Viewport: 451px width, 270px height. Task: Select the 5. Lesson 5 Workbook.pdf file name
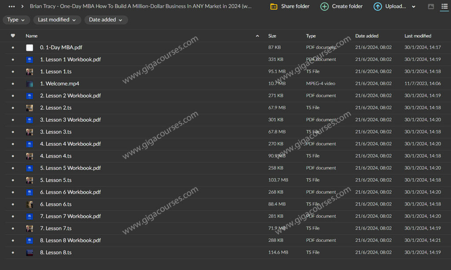click(70, 168)
